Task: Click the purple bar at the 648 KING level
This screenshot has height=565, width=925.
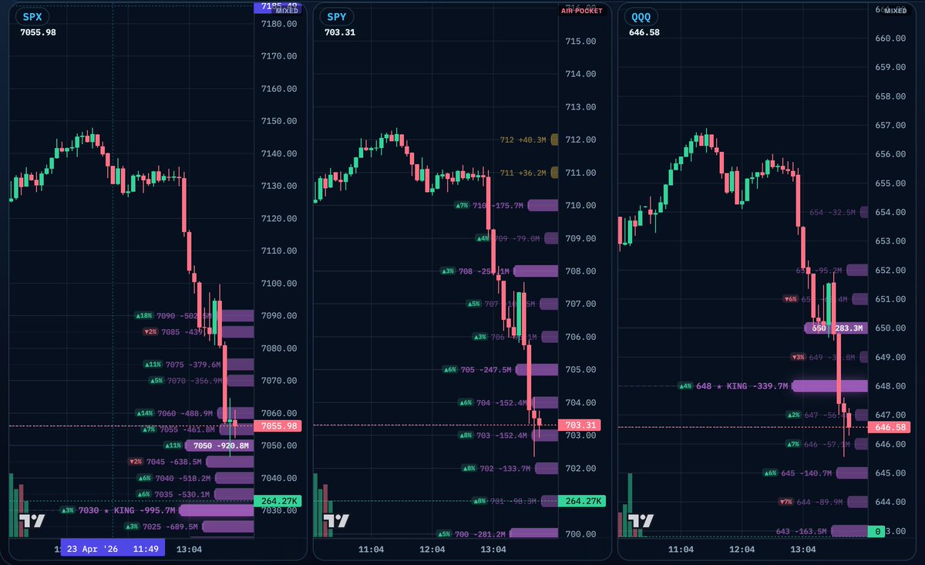Action: [x=829, y=386]
